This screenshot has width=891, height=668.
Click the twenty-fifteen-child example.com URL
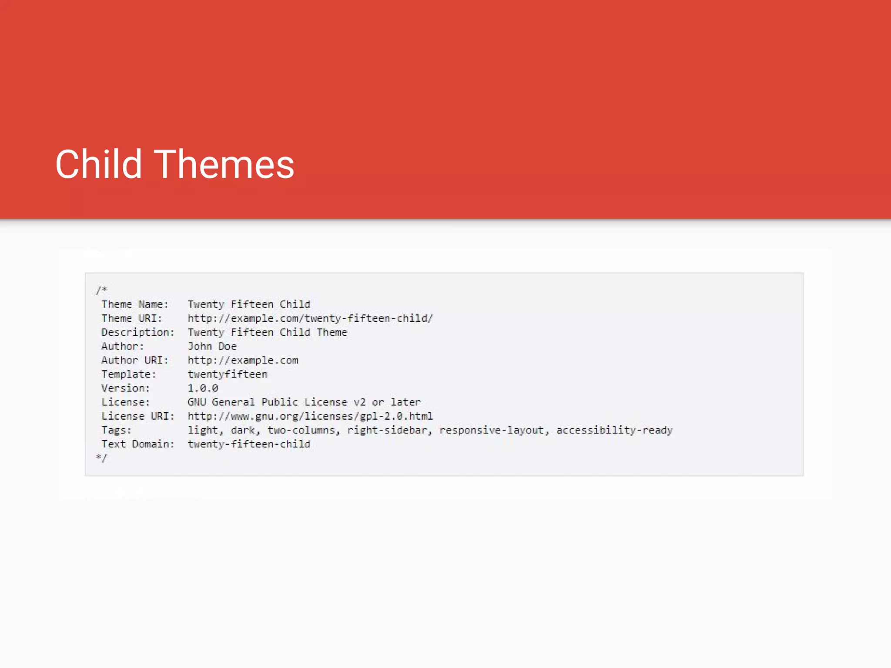pos(310,318)
